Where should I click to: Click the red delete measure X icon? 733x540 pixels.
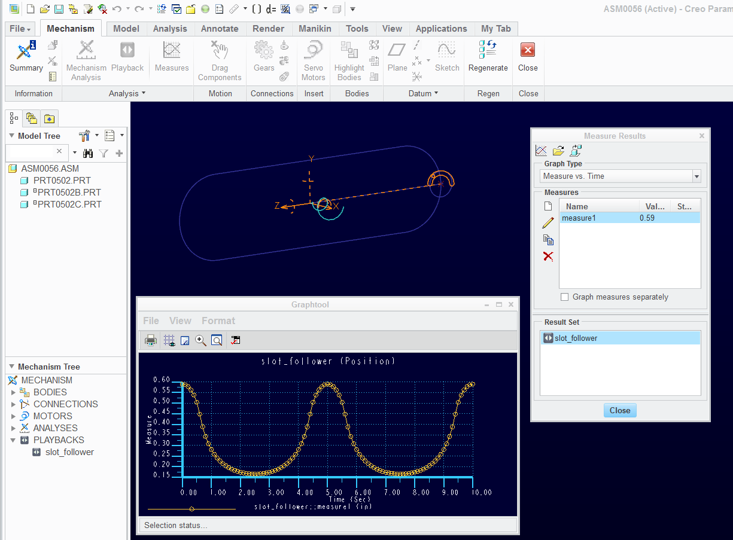click(x=548, y=257)
